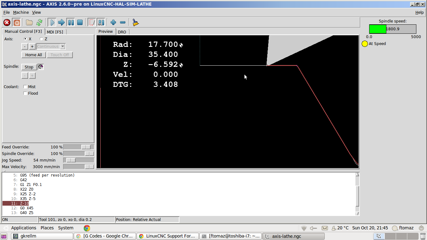
Task: Clear live plot with broom icon
Action: tap(135, 22)
